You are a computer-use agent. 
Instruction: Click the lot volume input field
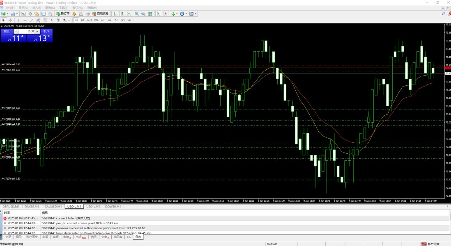[x=27, y=31]
